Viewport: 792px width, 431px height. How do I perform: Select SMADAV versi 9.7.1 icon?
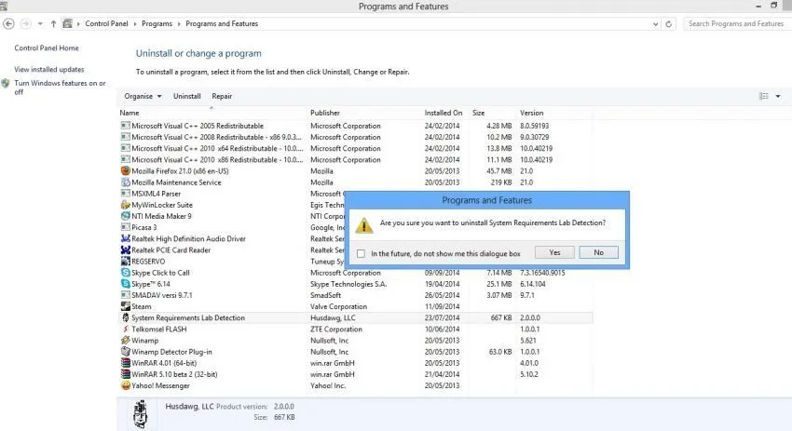[125, 295]
